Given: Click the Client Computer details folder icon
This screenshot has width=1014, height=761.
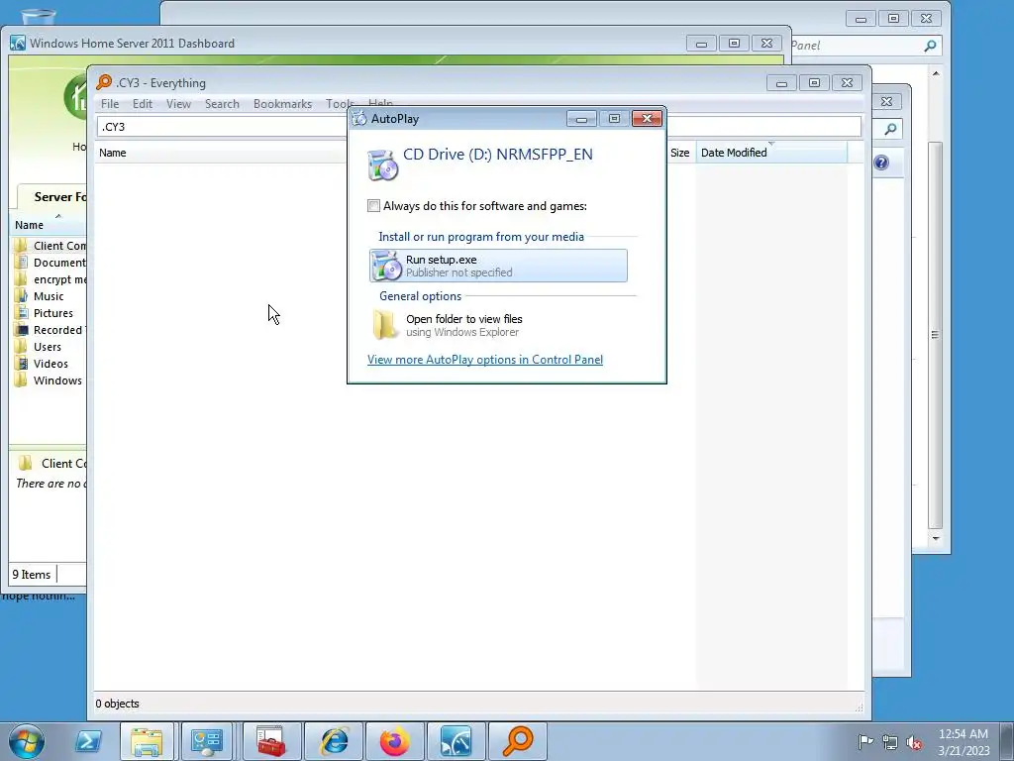Looking at the screenshot, I should pos(25,463).
